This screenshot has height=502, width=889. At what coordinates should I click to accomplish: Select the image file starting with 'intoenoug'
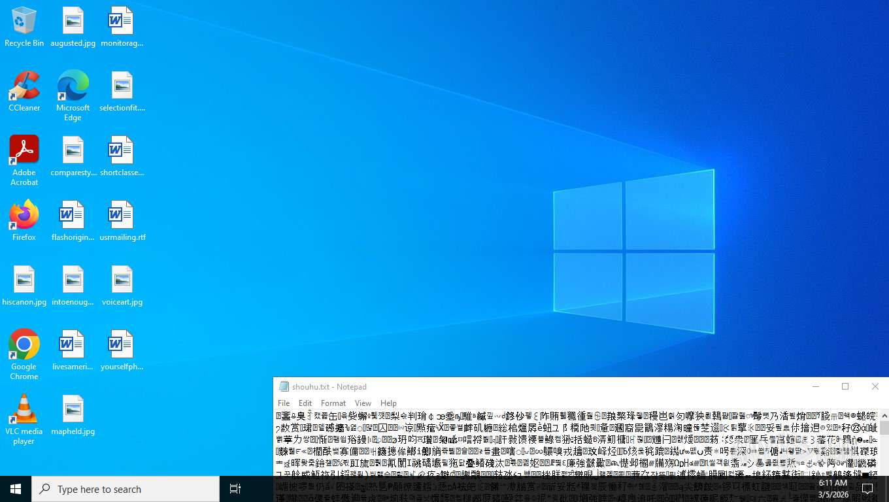pyautogui.click(x=73, y=286)
